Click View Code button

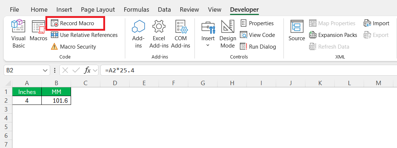tap(257, 35)
